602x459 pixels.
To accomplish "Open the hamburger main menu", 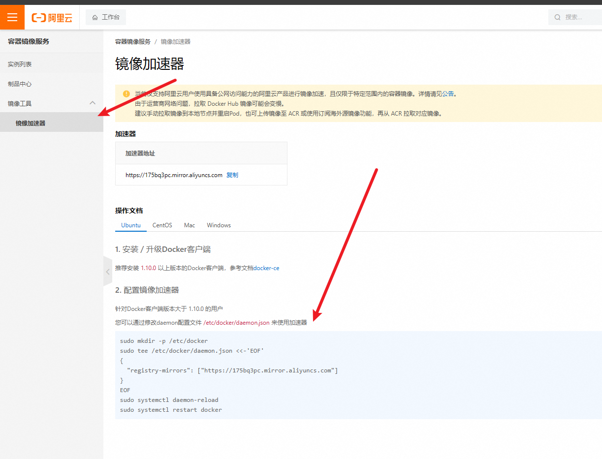I will [x=12, y=17].
